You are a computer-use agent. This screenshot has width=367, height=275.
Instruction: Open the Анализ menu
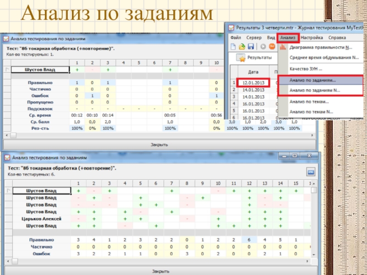(289, 38)
